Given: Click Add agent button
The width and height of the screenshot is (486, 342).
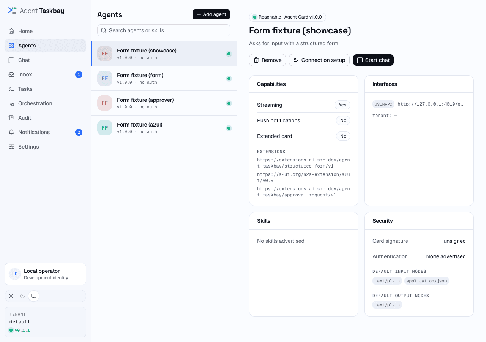Looking at the screenshot, I should [x=211, y=14].
